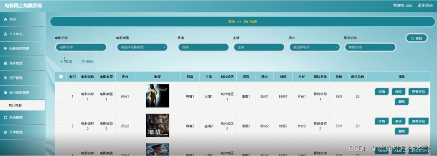Click the toolbar 删除 batch-delete button
Screen dimensions: 437x156
pyautogui.click(x=87, y=62)
